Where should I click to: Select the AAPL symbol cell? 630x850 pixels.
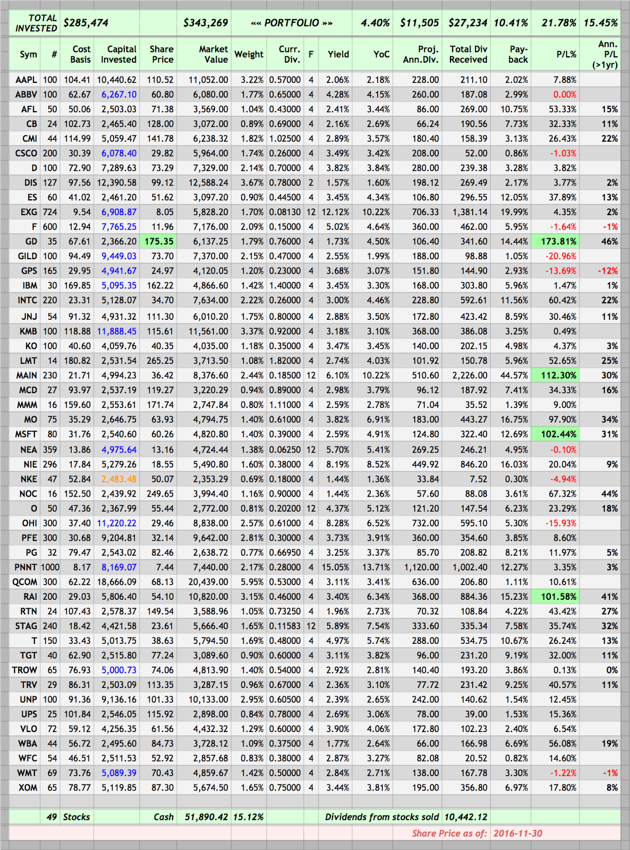24,80
